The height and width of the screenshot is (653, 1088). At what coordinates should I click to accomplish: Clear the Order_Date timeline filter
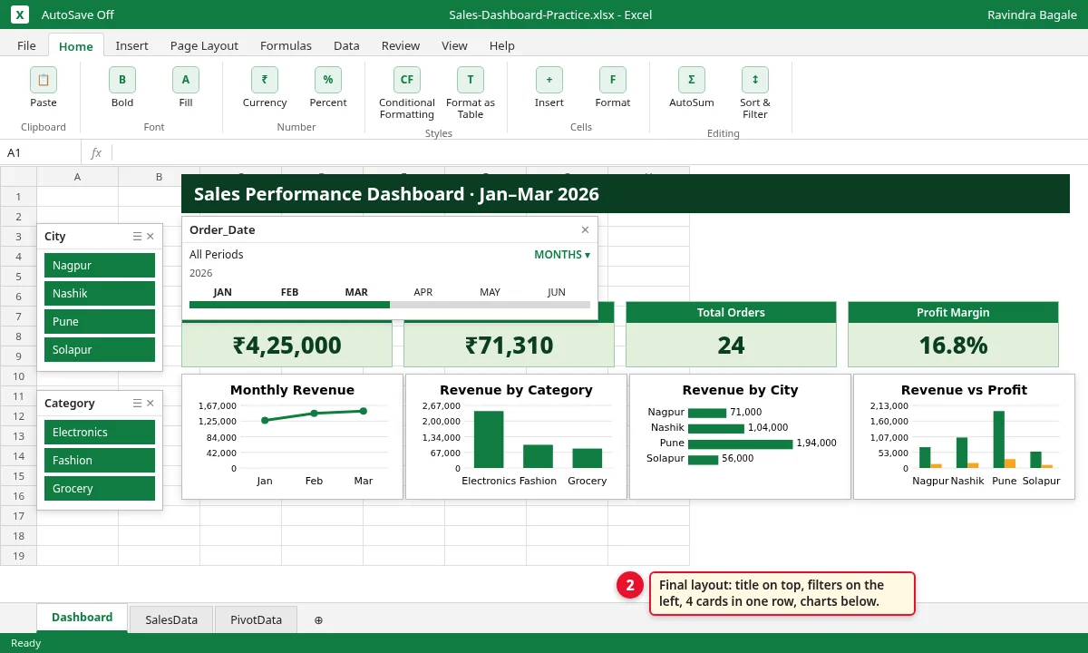(585, 230)
